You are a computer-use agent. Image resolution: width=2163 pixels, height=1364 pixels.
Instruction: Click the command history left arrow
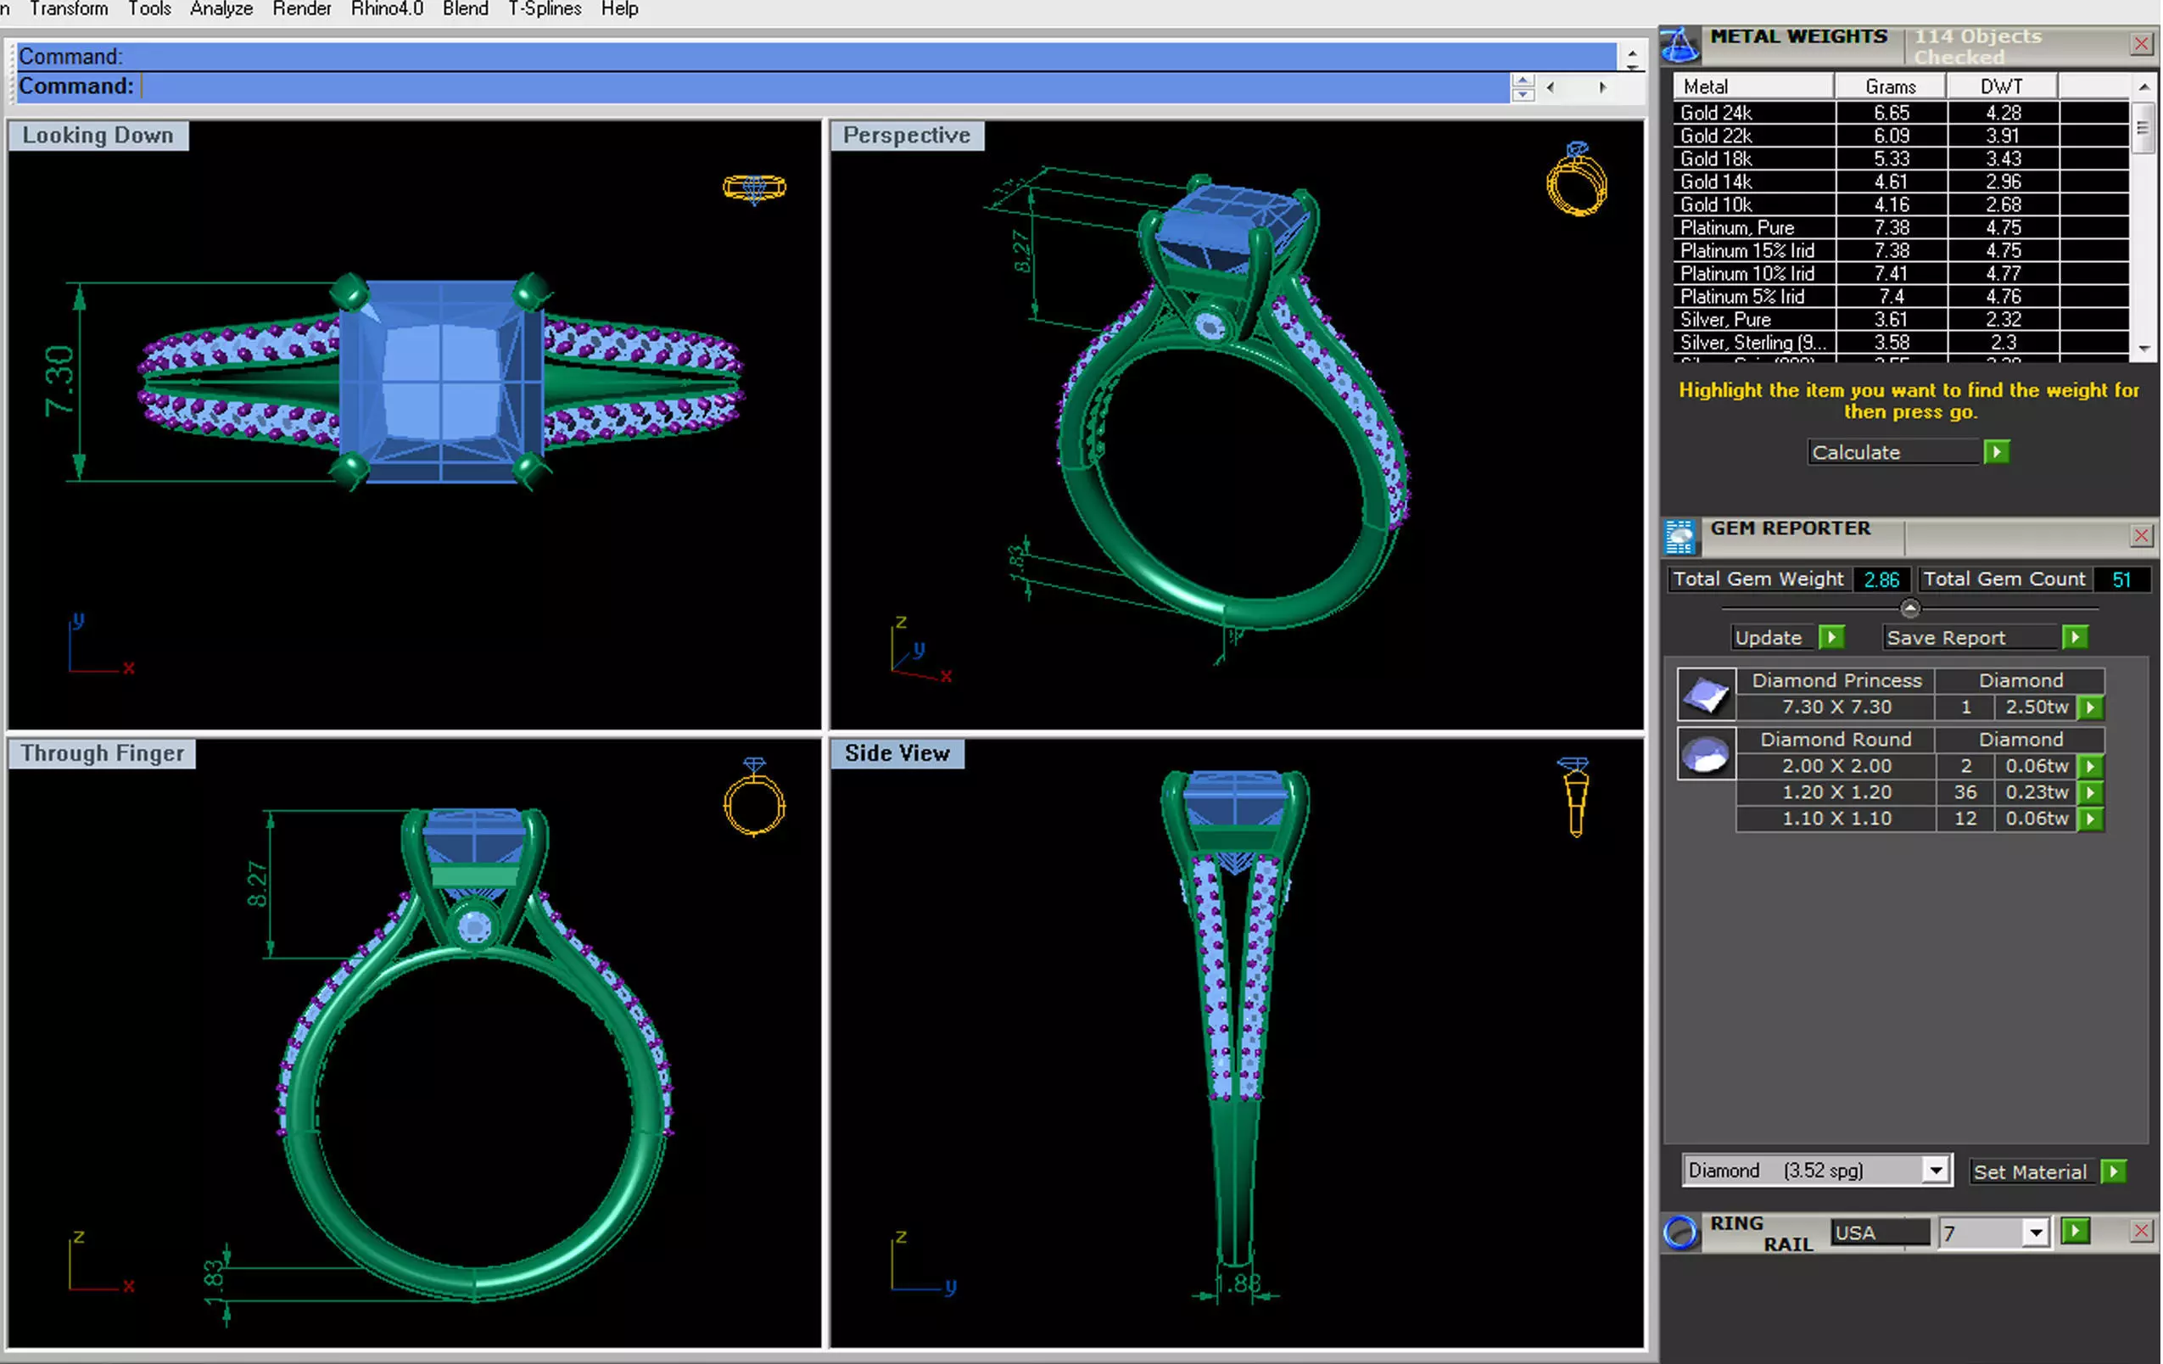pyautogui.click(x=1551, y=87)
